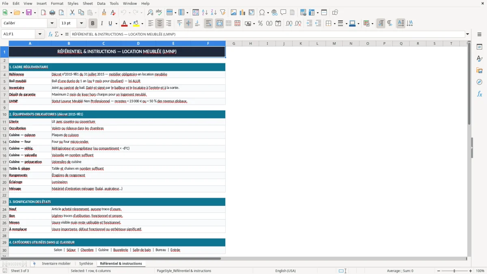Toggle Bold formatting

click(x=93, y=24)
